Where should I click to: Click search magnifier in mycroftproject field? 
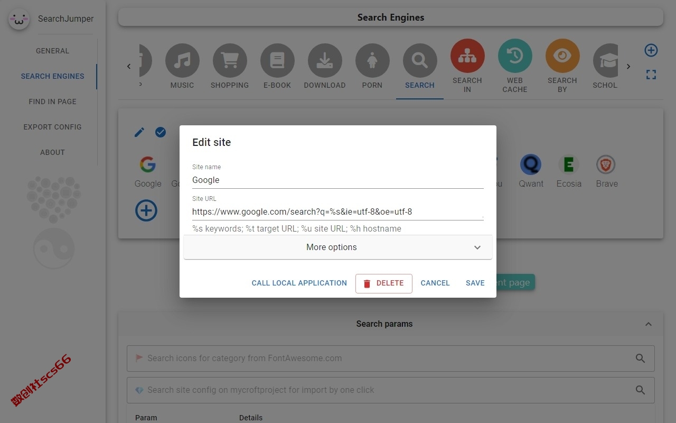pos(640,390)
